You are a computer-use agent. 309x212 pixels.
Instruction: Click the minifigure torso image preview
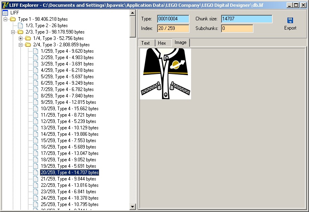pos(165,73)
